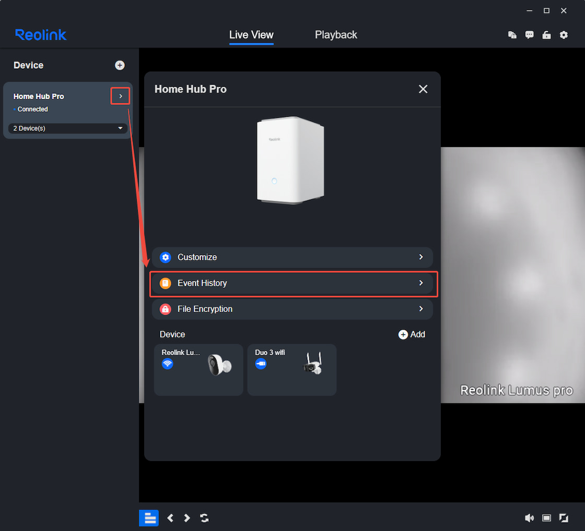Click the blue Customize gear icon
The image size is (585, 531).
[x=165, y=257]
